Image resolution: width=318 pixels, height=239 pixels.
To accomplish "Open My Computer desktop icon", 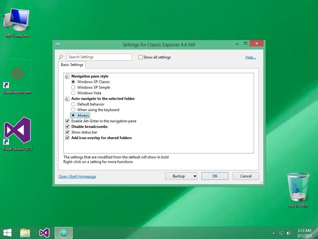I will pyautogui.click(x=17, y=23).
